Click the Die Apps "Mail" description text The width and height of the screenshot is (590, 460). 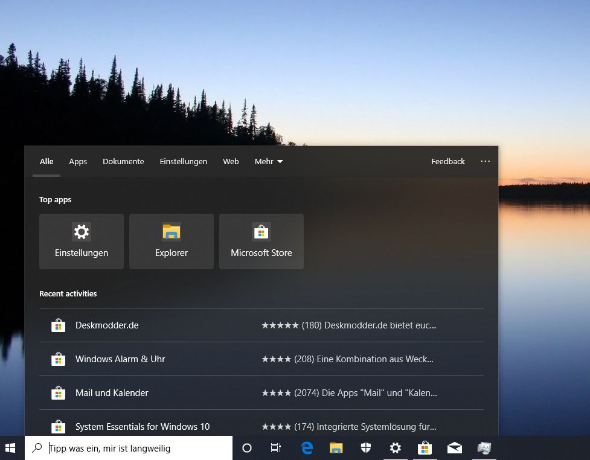350,393
